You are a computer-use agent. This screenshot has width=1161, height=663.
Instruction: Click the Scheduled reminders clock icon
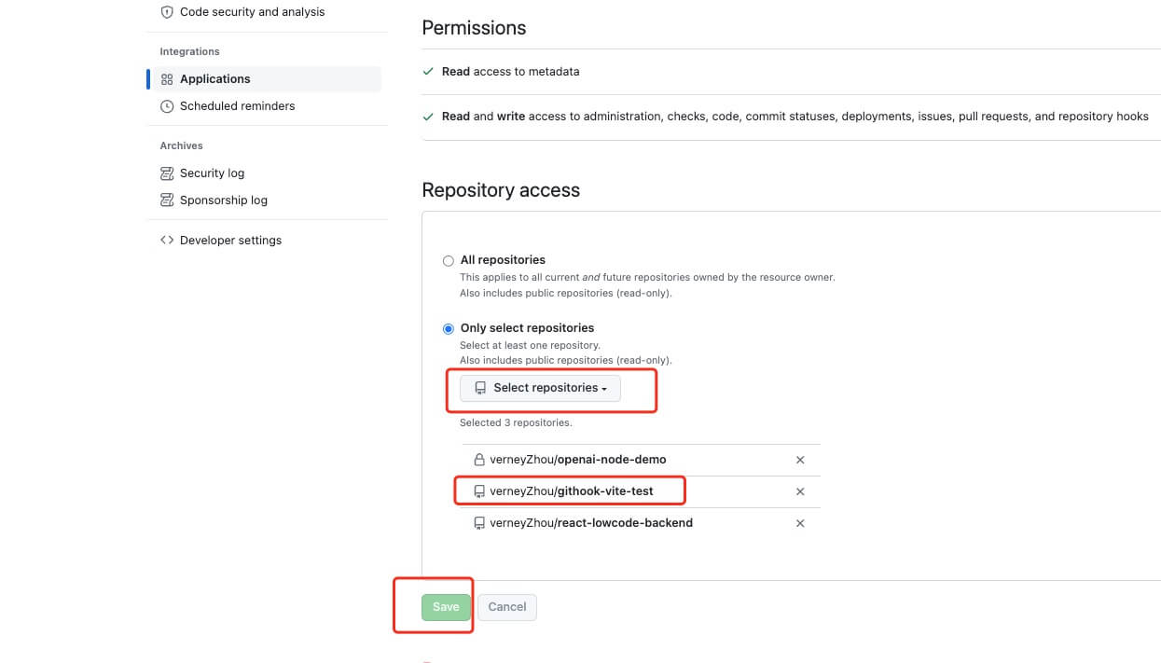pos(167,106)
